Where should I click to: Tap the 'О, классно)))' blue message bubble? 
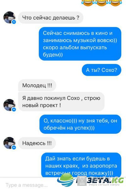pyautogui.click(x=80, y=124)
